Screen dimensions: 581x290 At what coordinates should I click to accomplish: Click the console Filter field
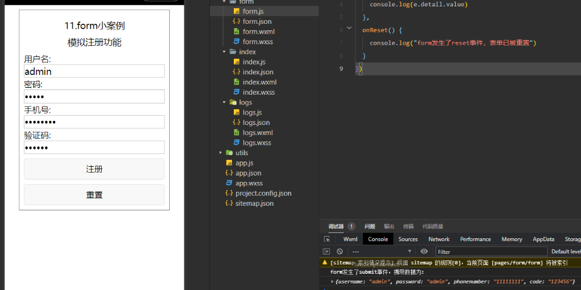point(491,252)
